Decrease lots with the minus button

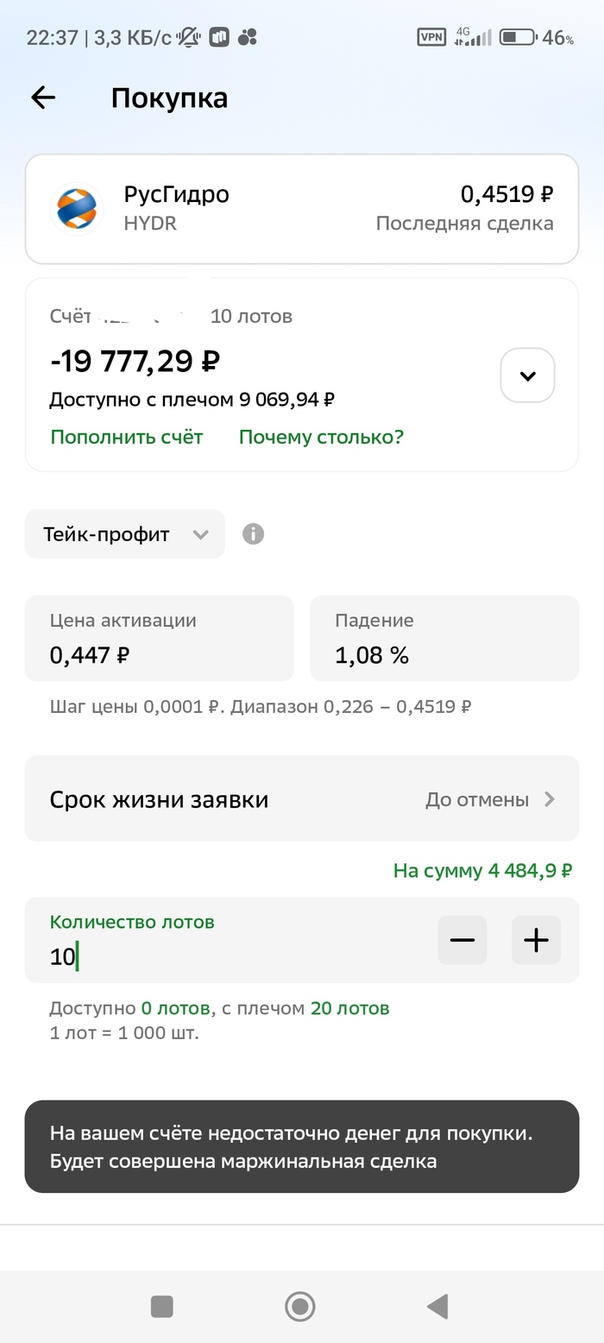click(462, 940)
